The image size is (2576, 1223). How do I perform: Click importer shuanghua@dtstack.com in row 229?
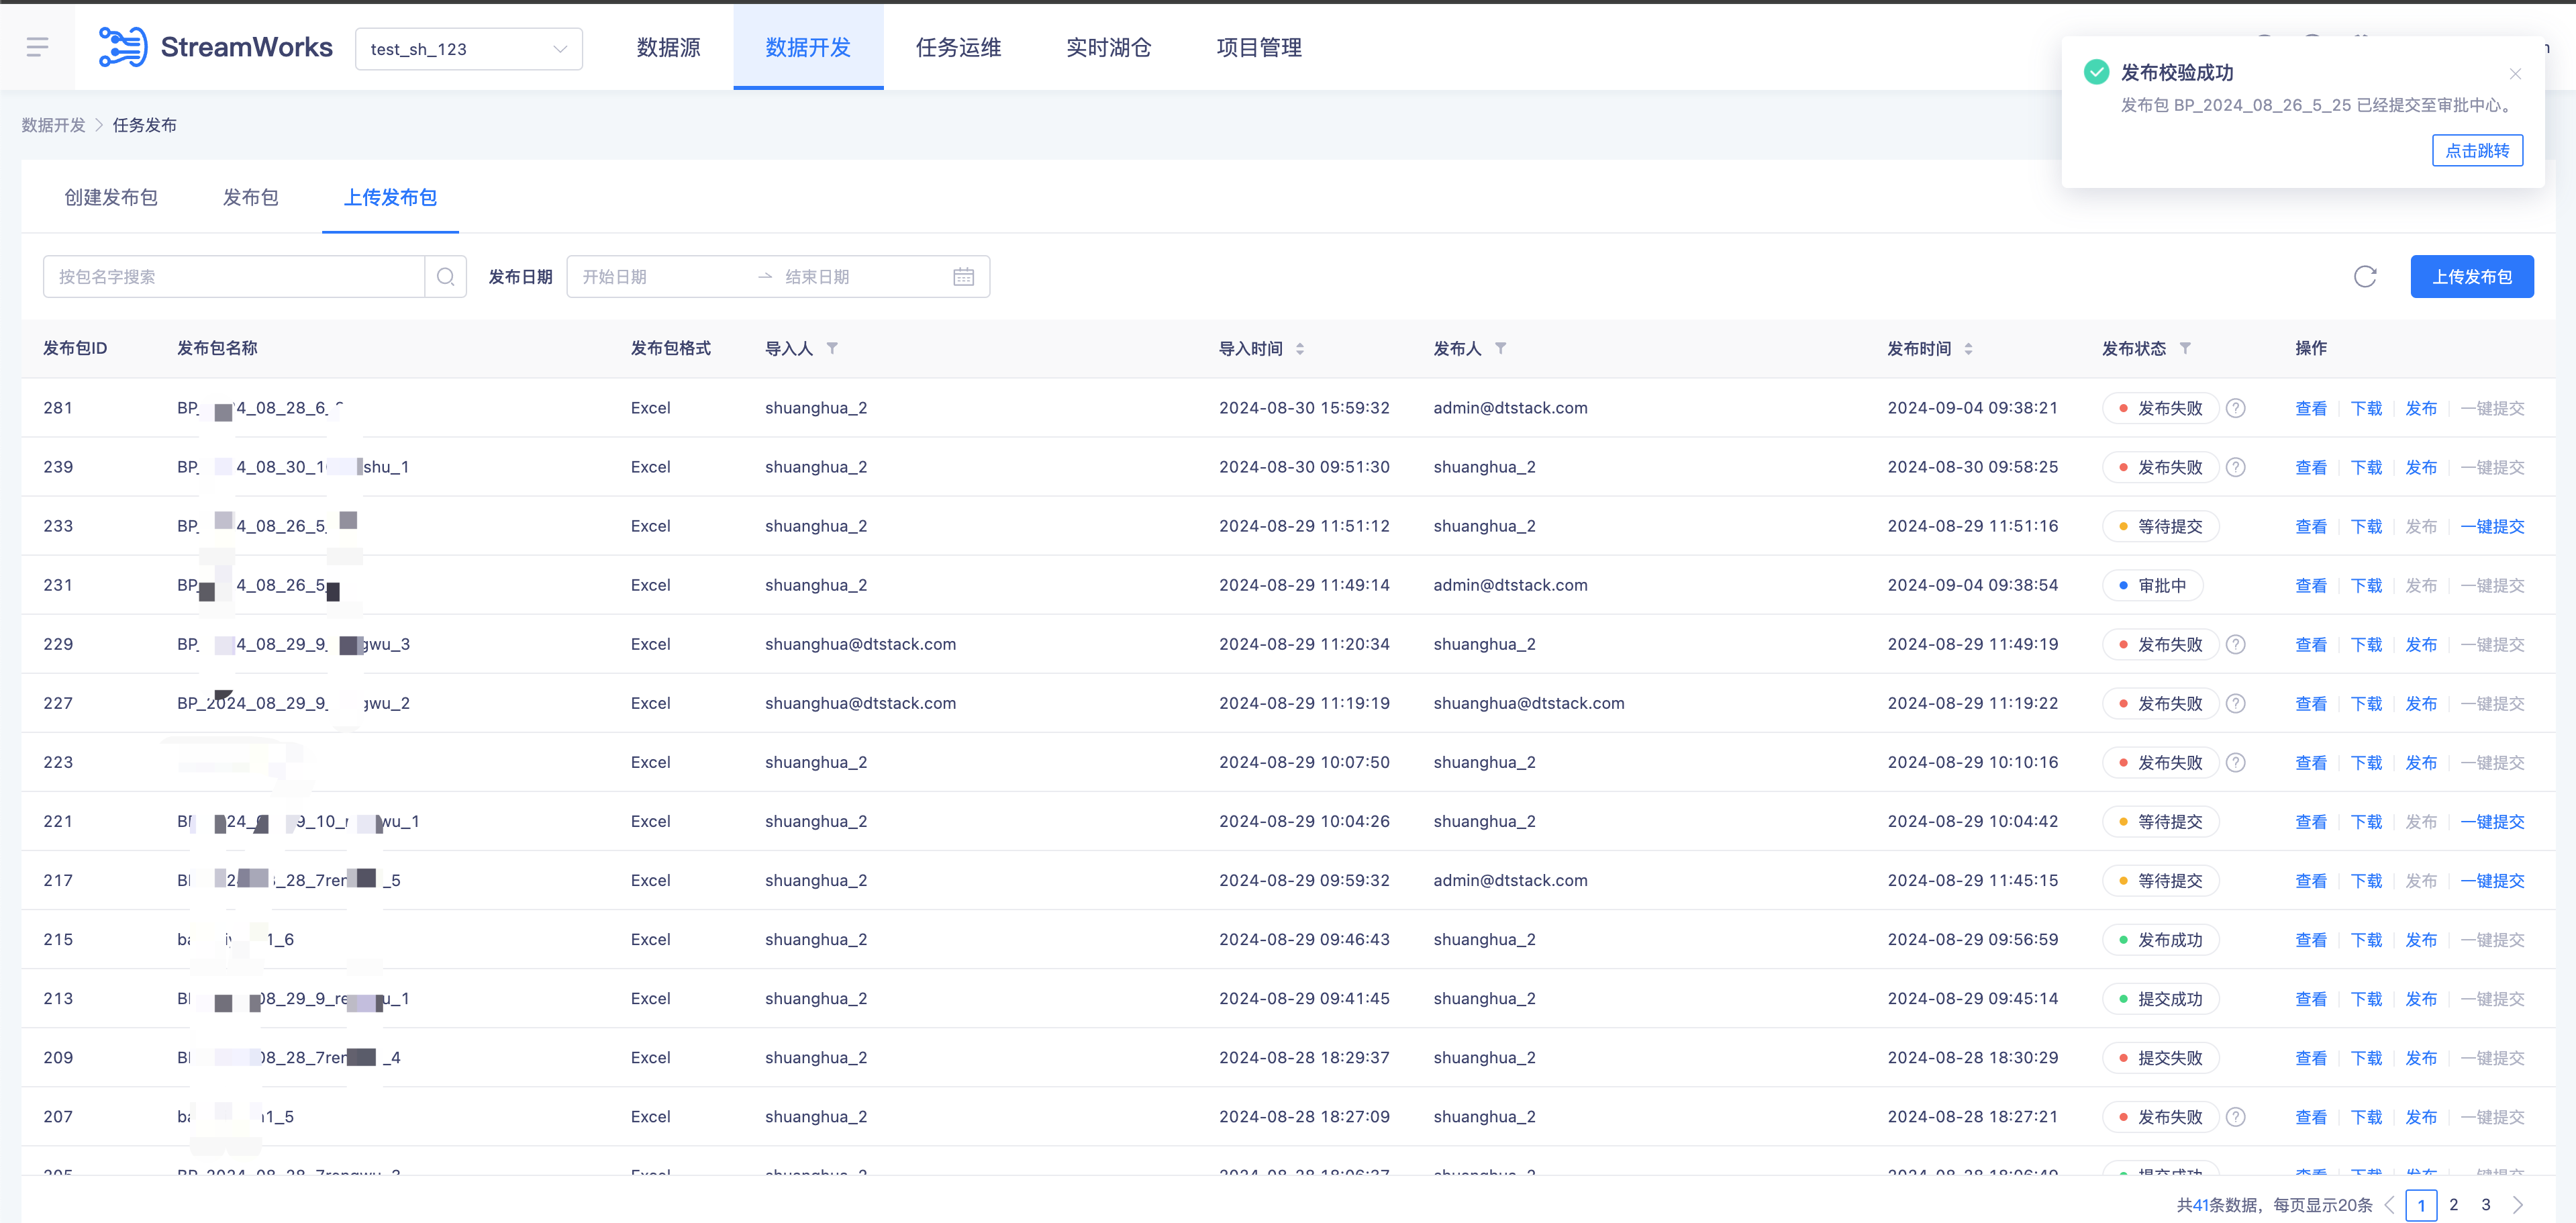click(x=860, y=644)
